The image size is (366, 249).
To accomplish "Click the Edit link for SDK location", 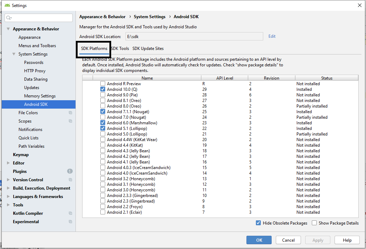I will tap(272, 36).
